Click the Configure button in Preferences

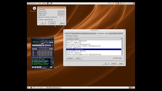69,58
